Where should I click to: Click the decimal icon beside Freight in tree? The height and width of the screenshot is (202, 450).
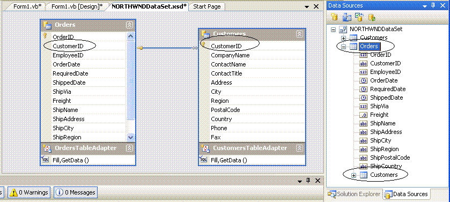click(x=363, y=115)
